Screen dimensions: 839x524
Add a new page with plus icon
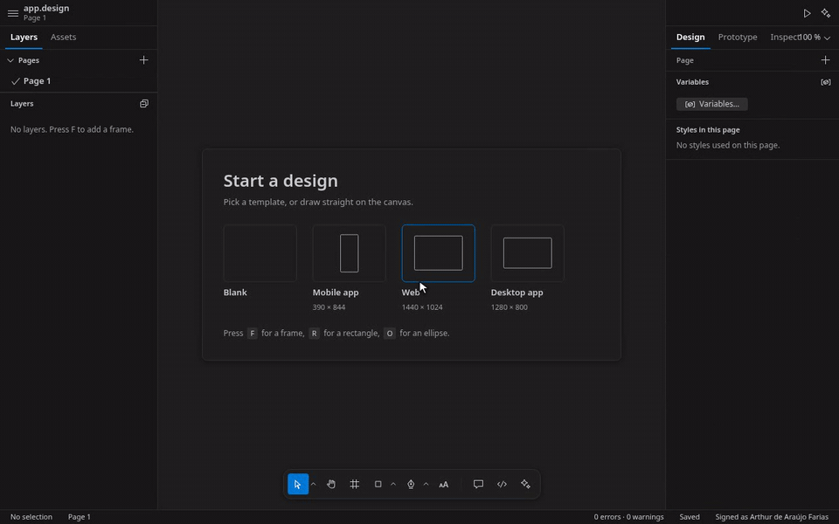point(143,60)
